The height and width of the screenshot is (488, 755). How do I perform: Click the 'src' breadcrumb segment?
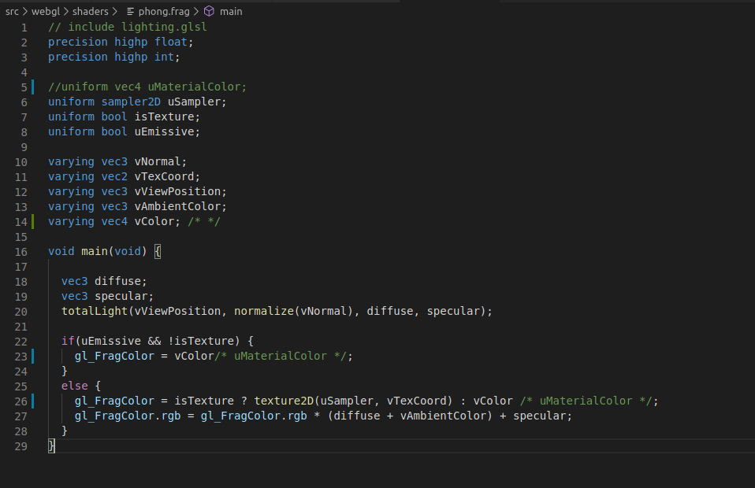12,12
